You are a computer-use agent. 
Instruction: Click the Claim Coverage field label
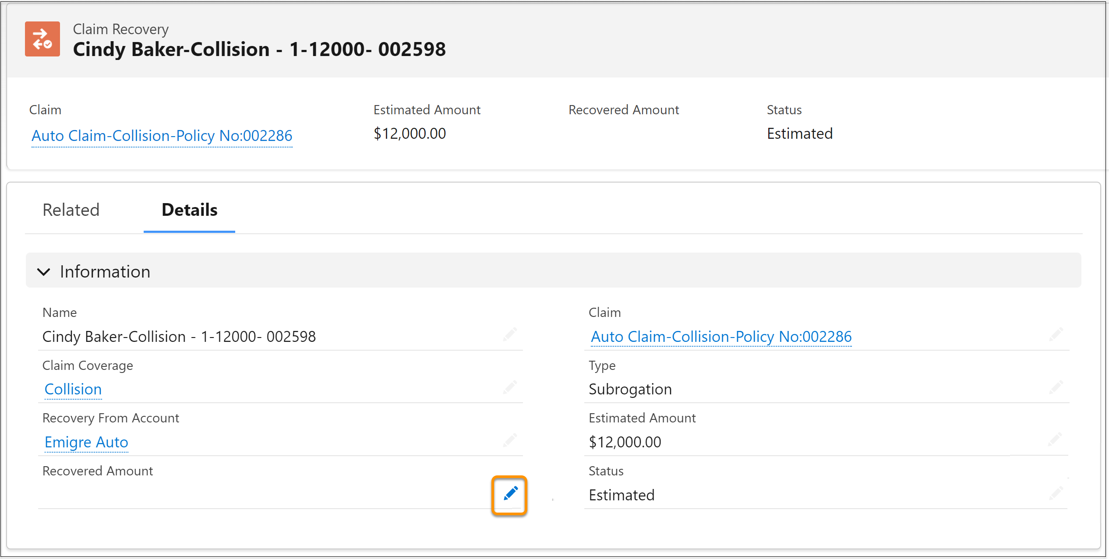(88, 366)
